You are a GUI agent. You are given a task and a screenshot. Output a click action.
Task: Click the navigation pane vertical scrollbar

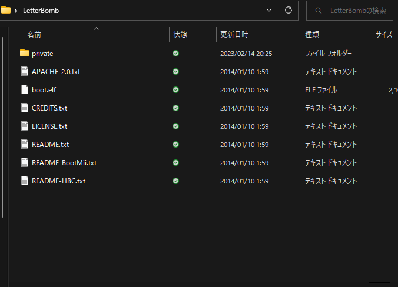[x=2, y=127]
